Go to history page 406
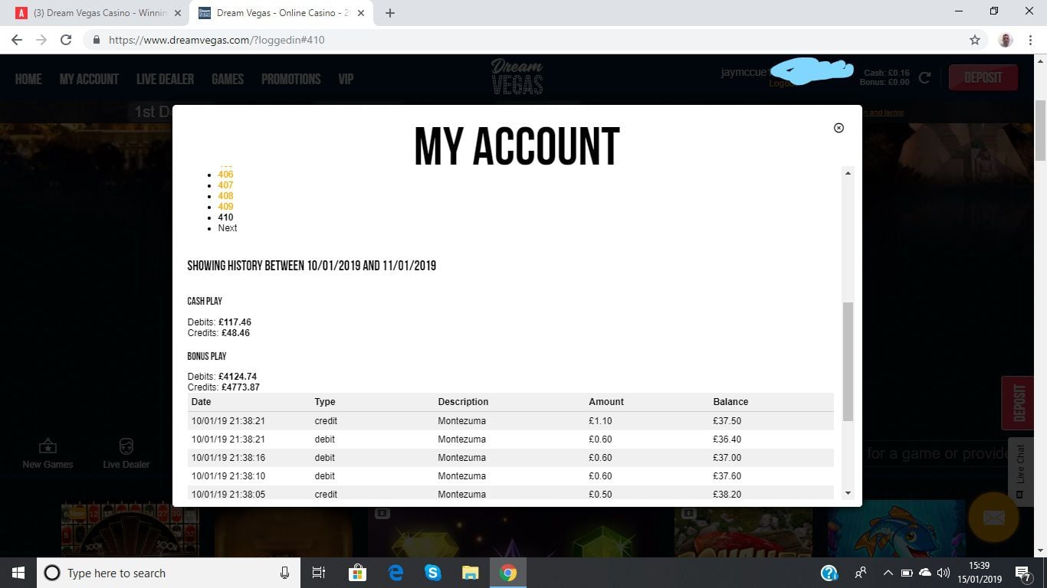Screen dimensions: 1047x588 (x=225, y=175)
